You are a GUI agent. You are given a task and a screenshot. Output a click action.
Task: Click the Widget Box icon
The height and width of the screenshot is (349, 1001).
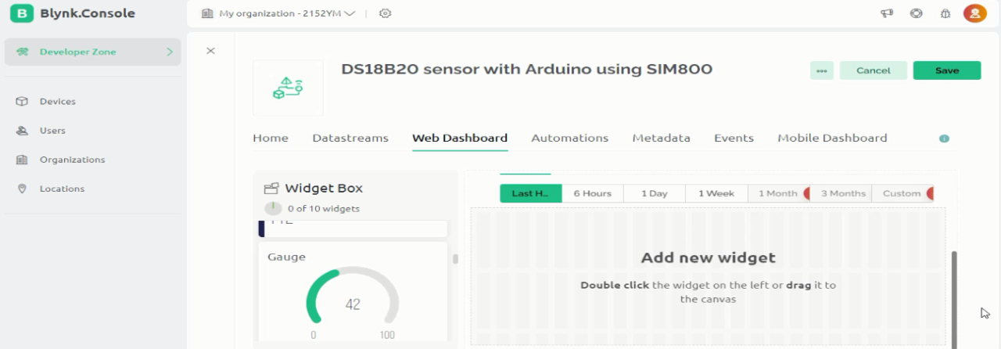click(271, 189)
